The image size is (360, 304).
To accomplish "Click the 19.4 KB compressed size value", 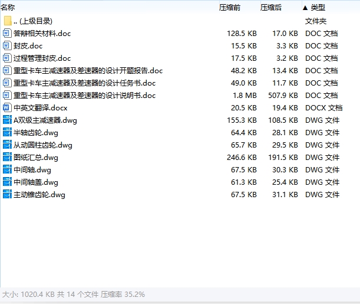I will click(x=285, y=108).
